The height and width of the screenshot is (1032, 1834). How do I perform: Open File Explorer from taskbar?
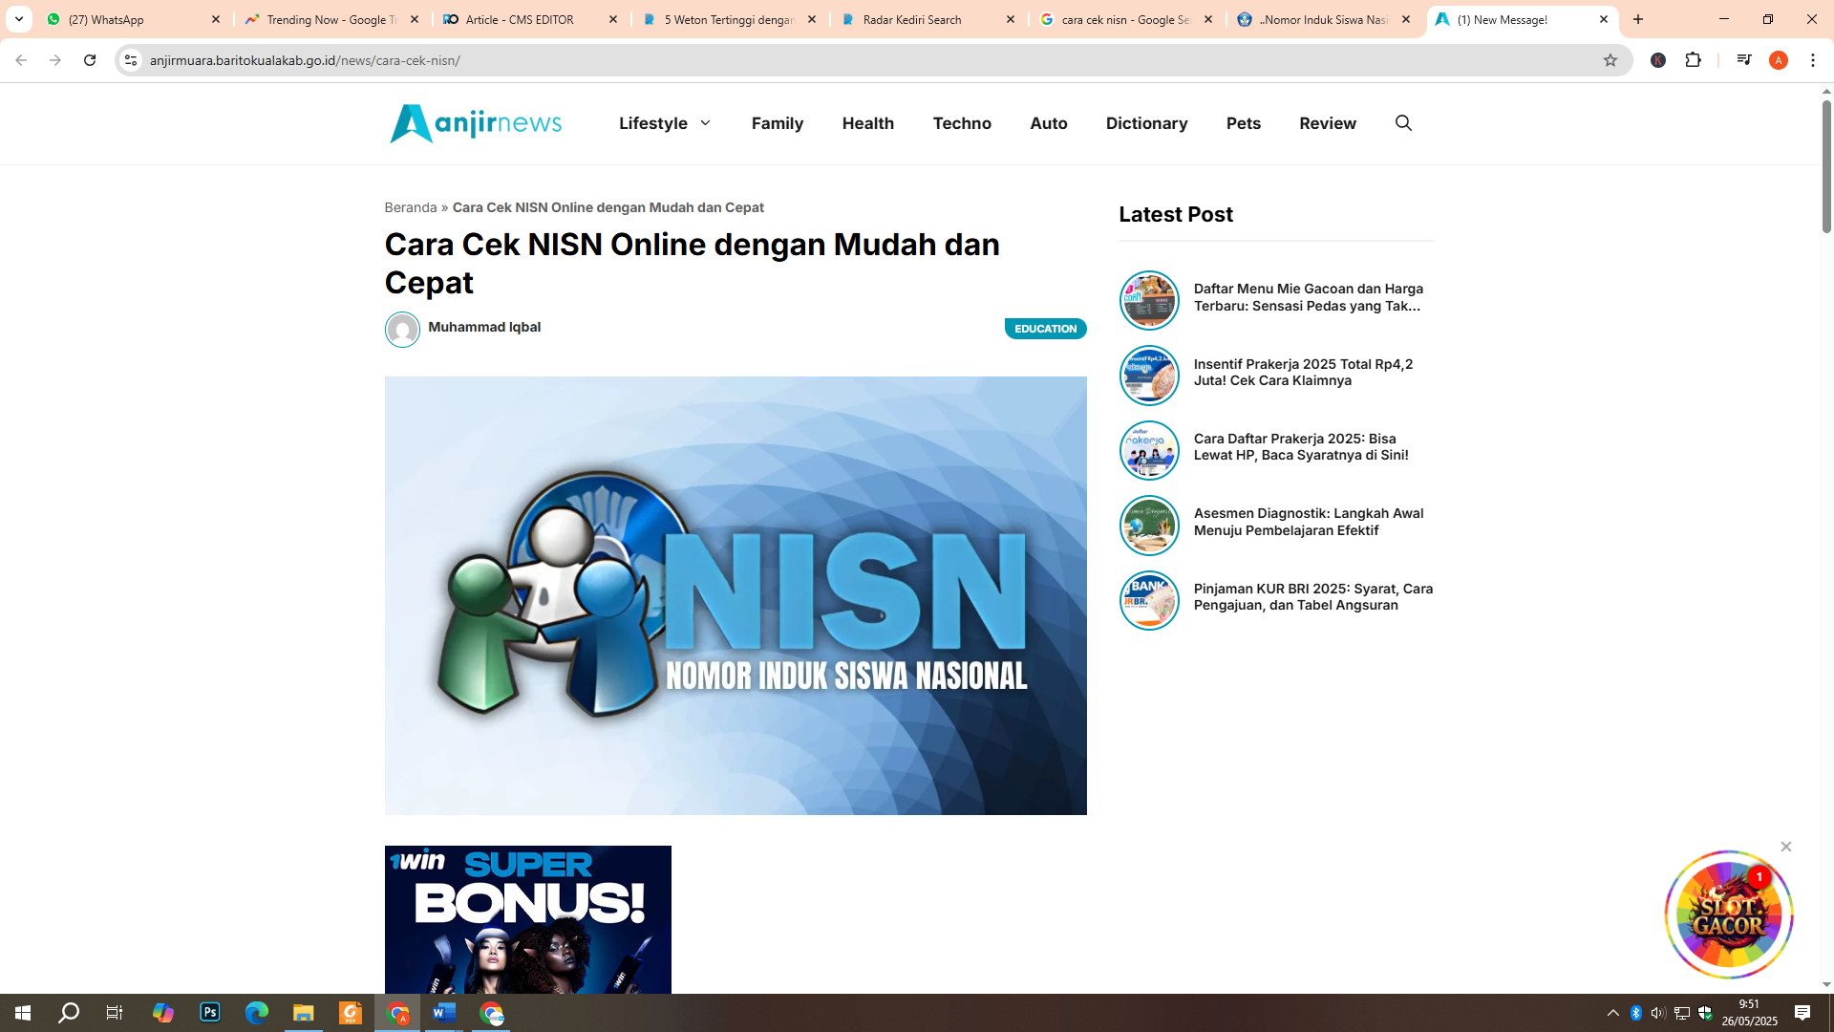(x=304, y=1013)
